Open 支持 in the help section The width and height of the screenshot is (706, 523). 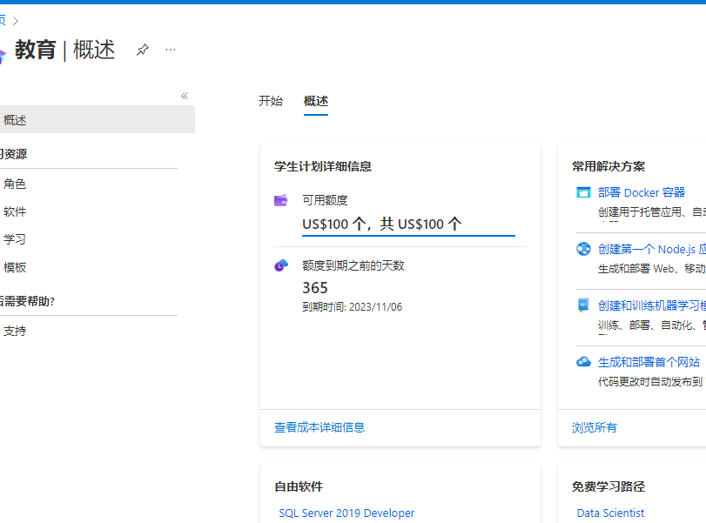(15, 331)
